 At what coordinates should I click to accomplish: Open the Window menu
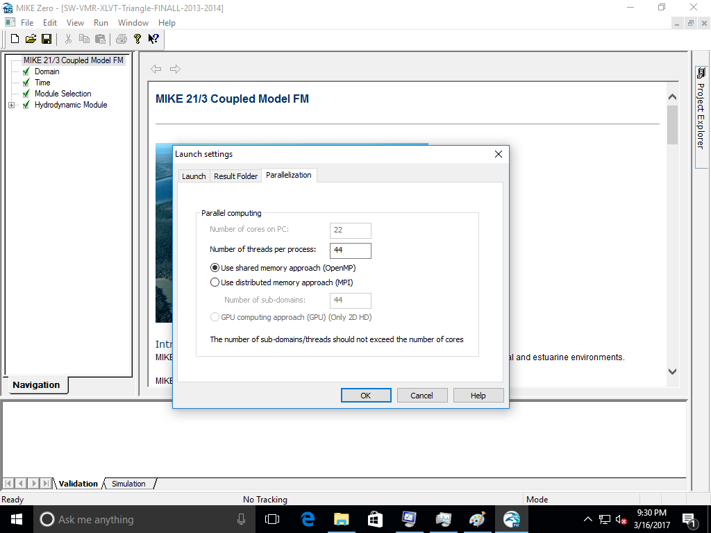133,23
